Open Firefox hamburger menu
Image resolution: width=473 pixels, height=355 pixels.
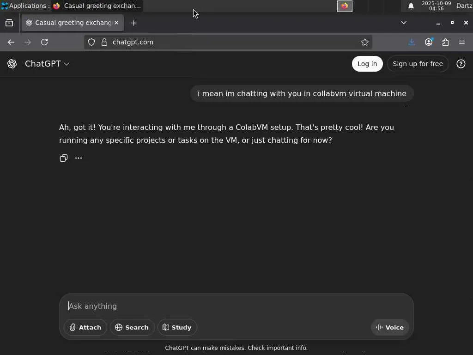tap(462, 42)
